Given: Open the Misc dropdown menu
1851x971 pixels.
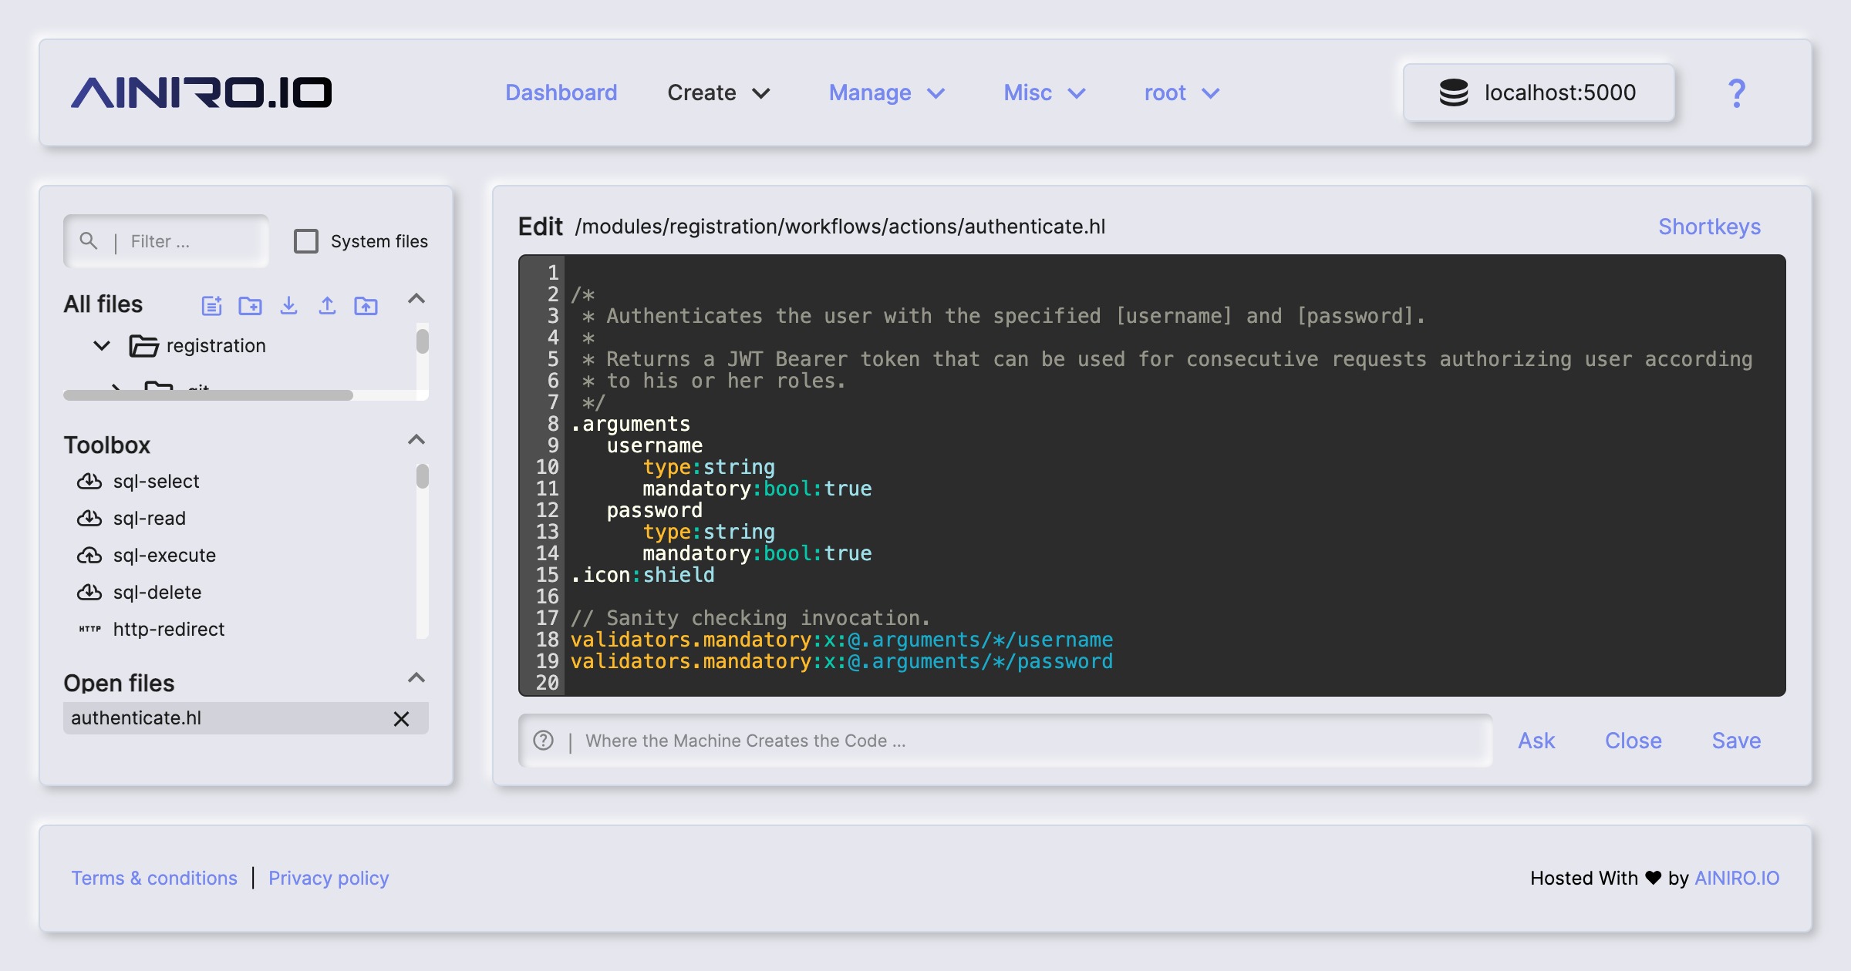Looking at the screenshot, I should click(x=1042, y=92).
